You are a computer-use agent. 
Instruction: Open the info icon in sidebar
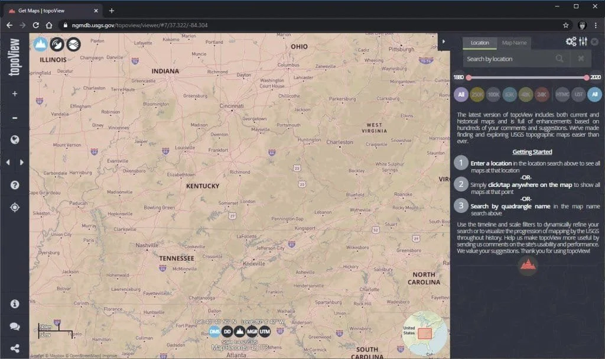pyautogui.click(x=15, y=304)
